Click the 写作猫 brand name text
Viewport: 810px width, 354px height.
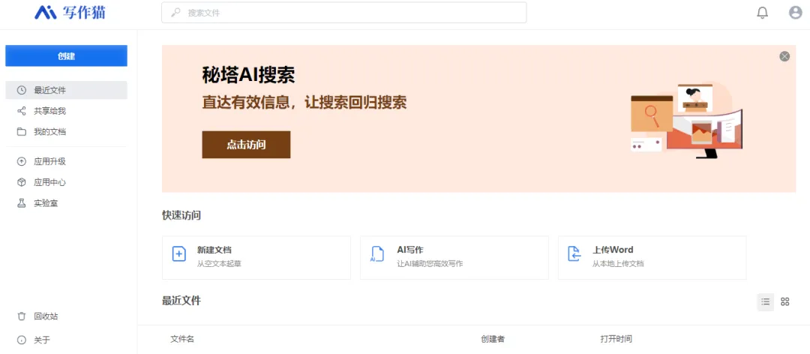(84, 13)
